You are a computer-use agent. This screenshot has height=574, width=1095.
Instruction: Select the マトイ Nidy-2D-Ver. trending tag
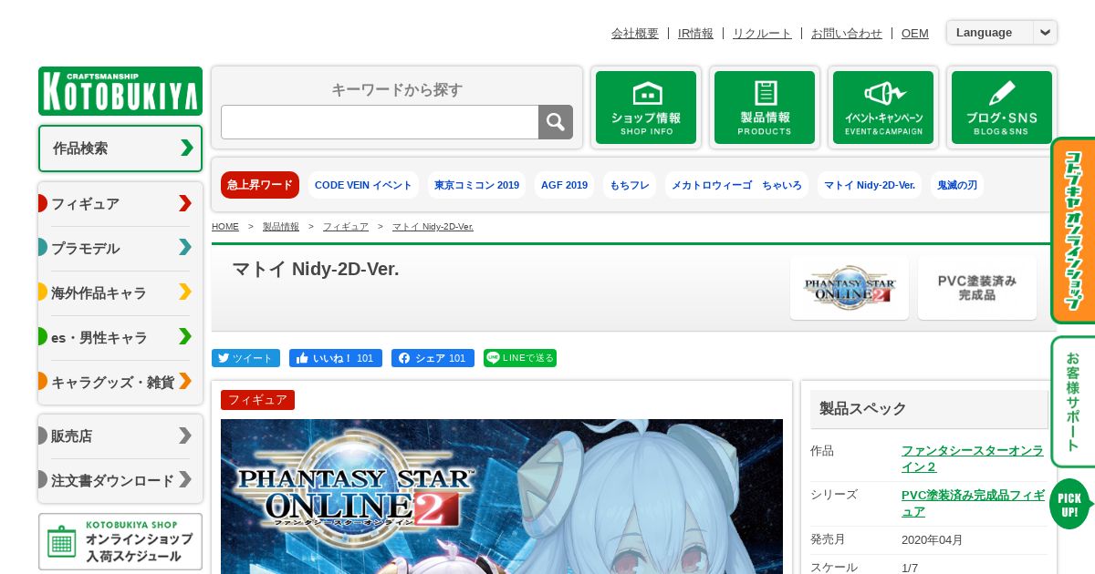(x=870, y=185)
